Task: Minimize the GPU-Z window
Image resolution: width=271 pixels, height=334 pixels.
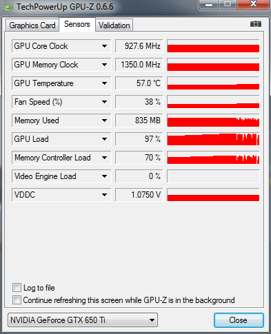Action: click(x=209, y=5)
